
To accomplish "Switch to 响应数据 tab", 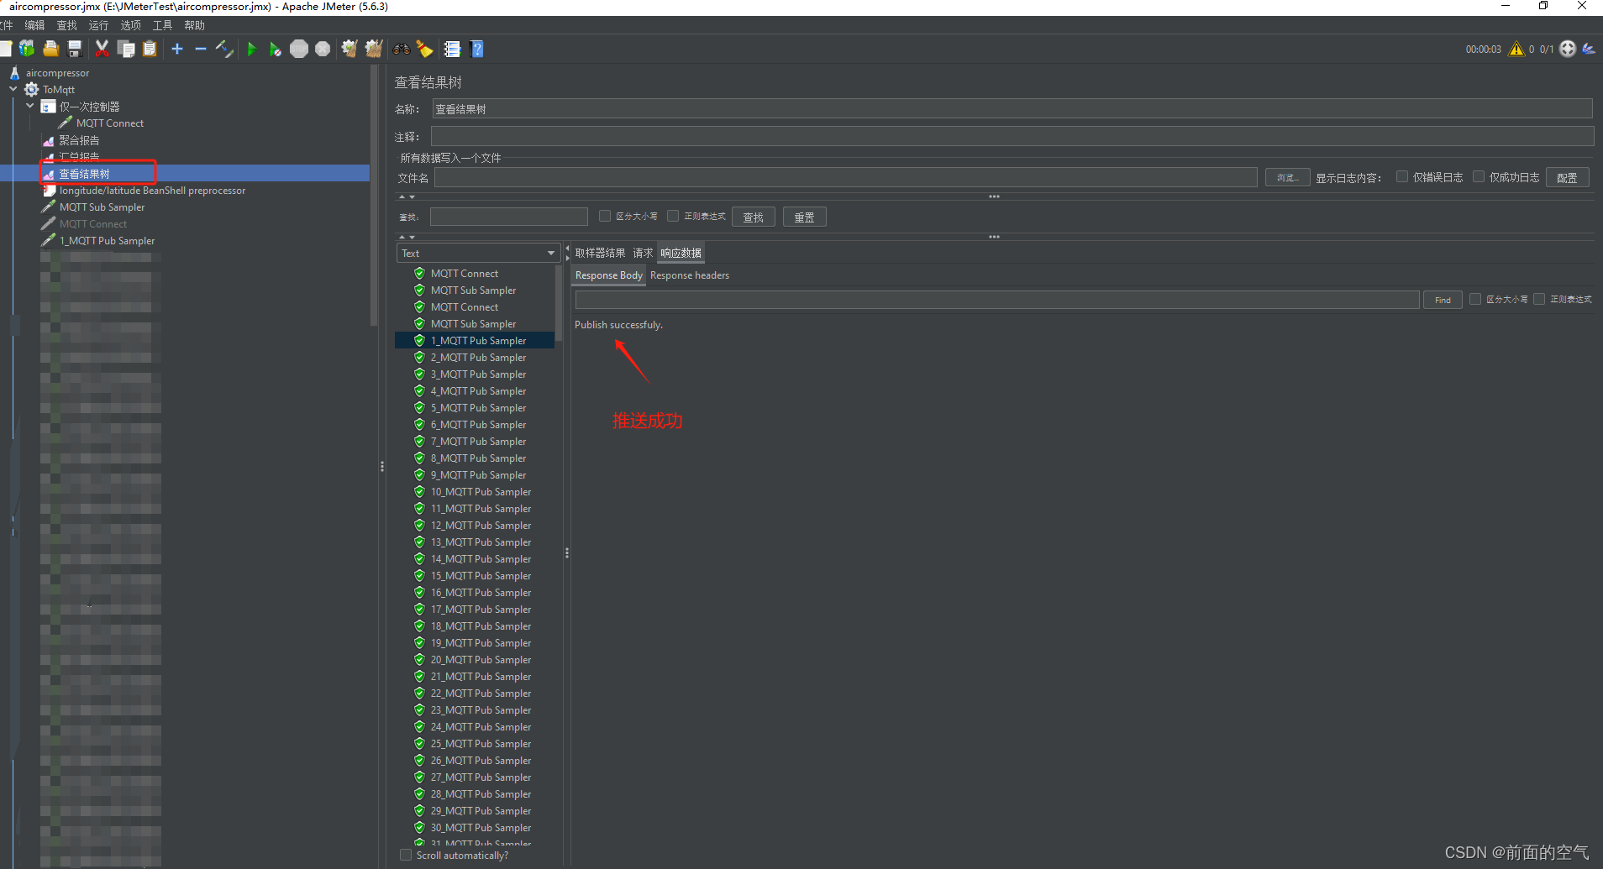I will point(681,253).
